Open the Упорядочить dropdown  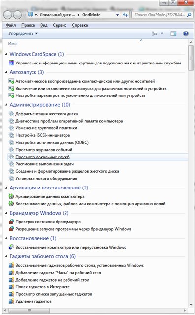(x=23, y=33)
